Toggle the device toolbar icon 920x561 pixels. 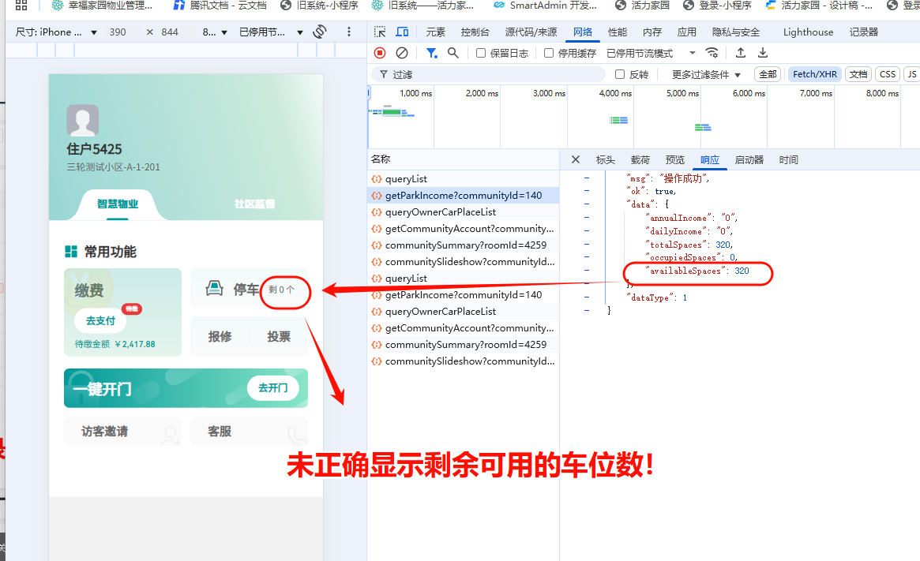click(x=402, y=32)
